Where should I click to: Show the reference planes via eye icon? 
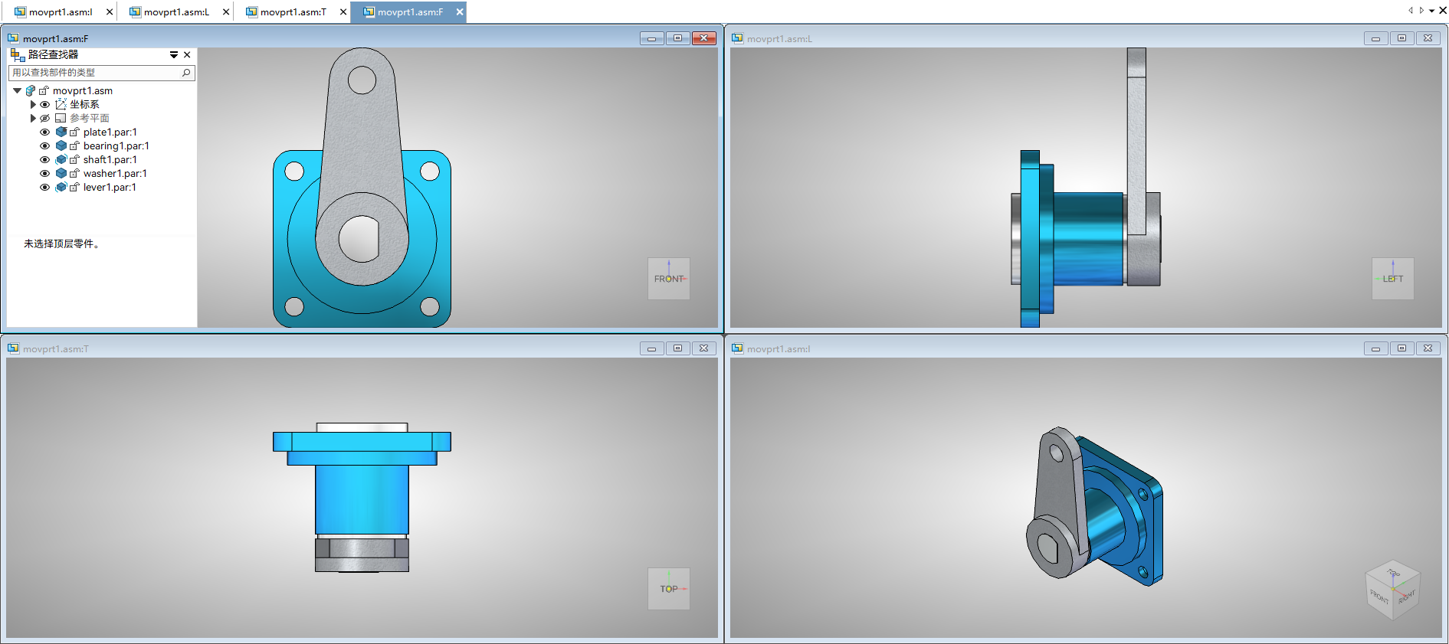tap(44, 118)
